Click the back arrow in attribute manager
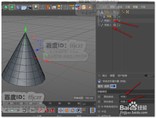Image resolution: width=156 pixels, height=118 pixels. [146, 75]
